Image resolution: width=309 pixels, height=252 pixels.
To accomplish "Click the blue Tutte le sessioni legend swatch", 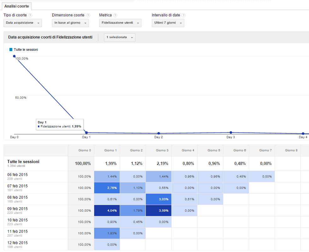I will 11,50.
